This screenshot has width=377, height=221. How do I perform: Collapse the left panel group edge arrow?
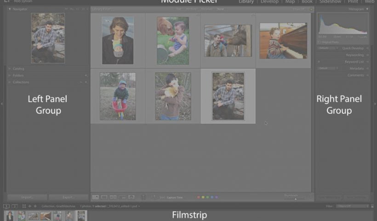click(2, 104)
